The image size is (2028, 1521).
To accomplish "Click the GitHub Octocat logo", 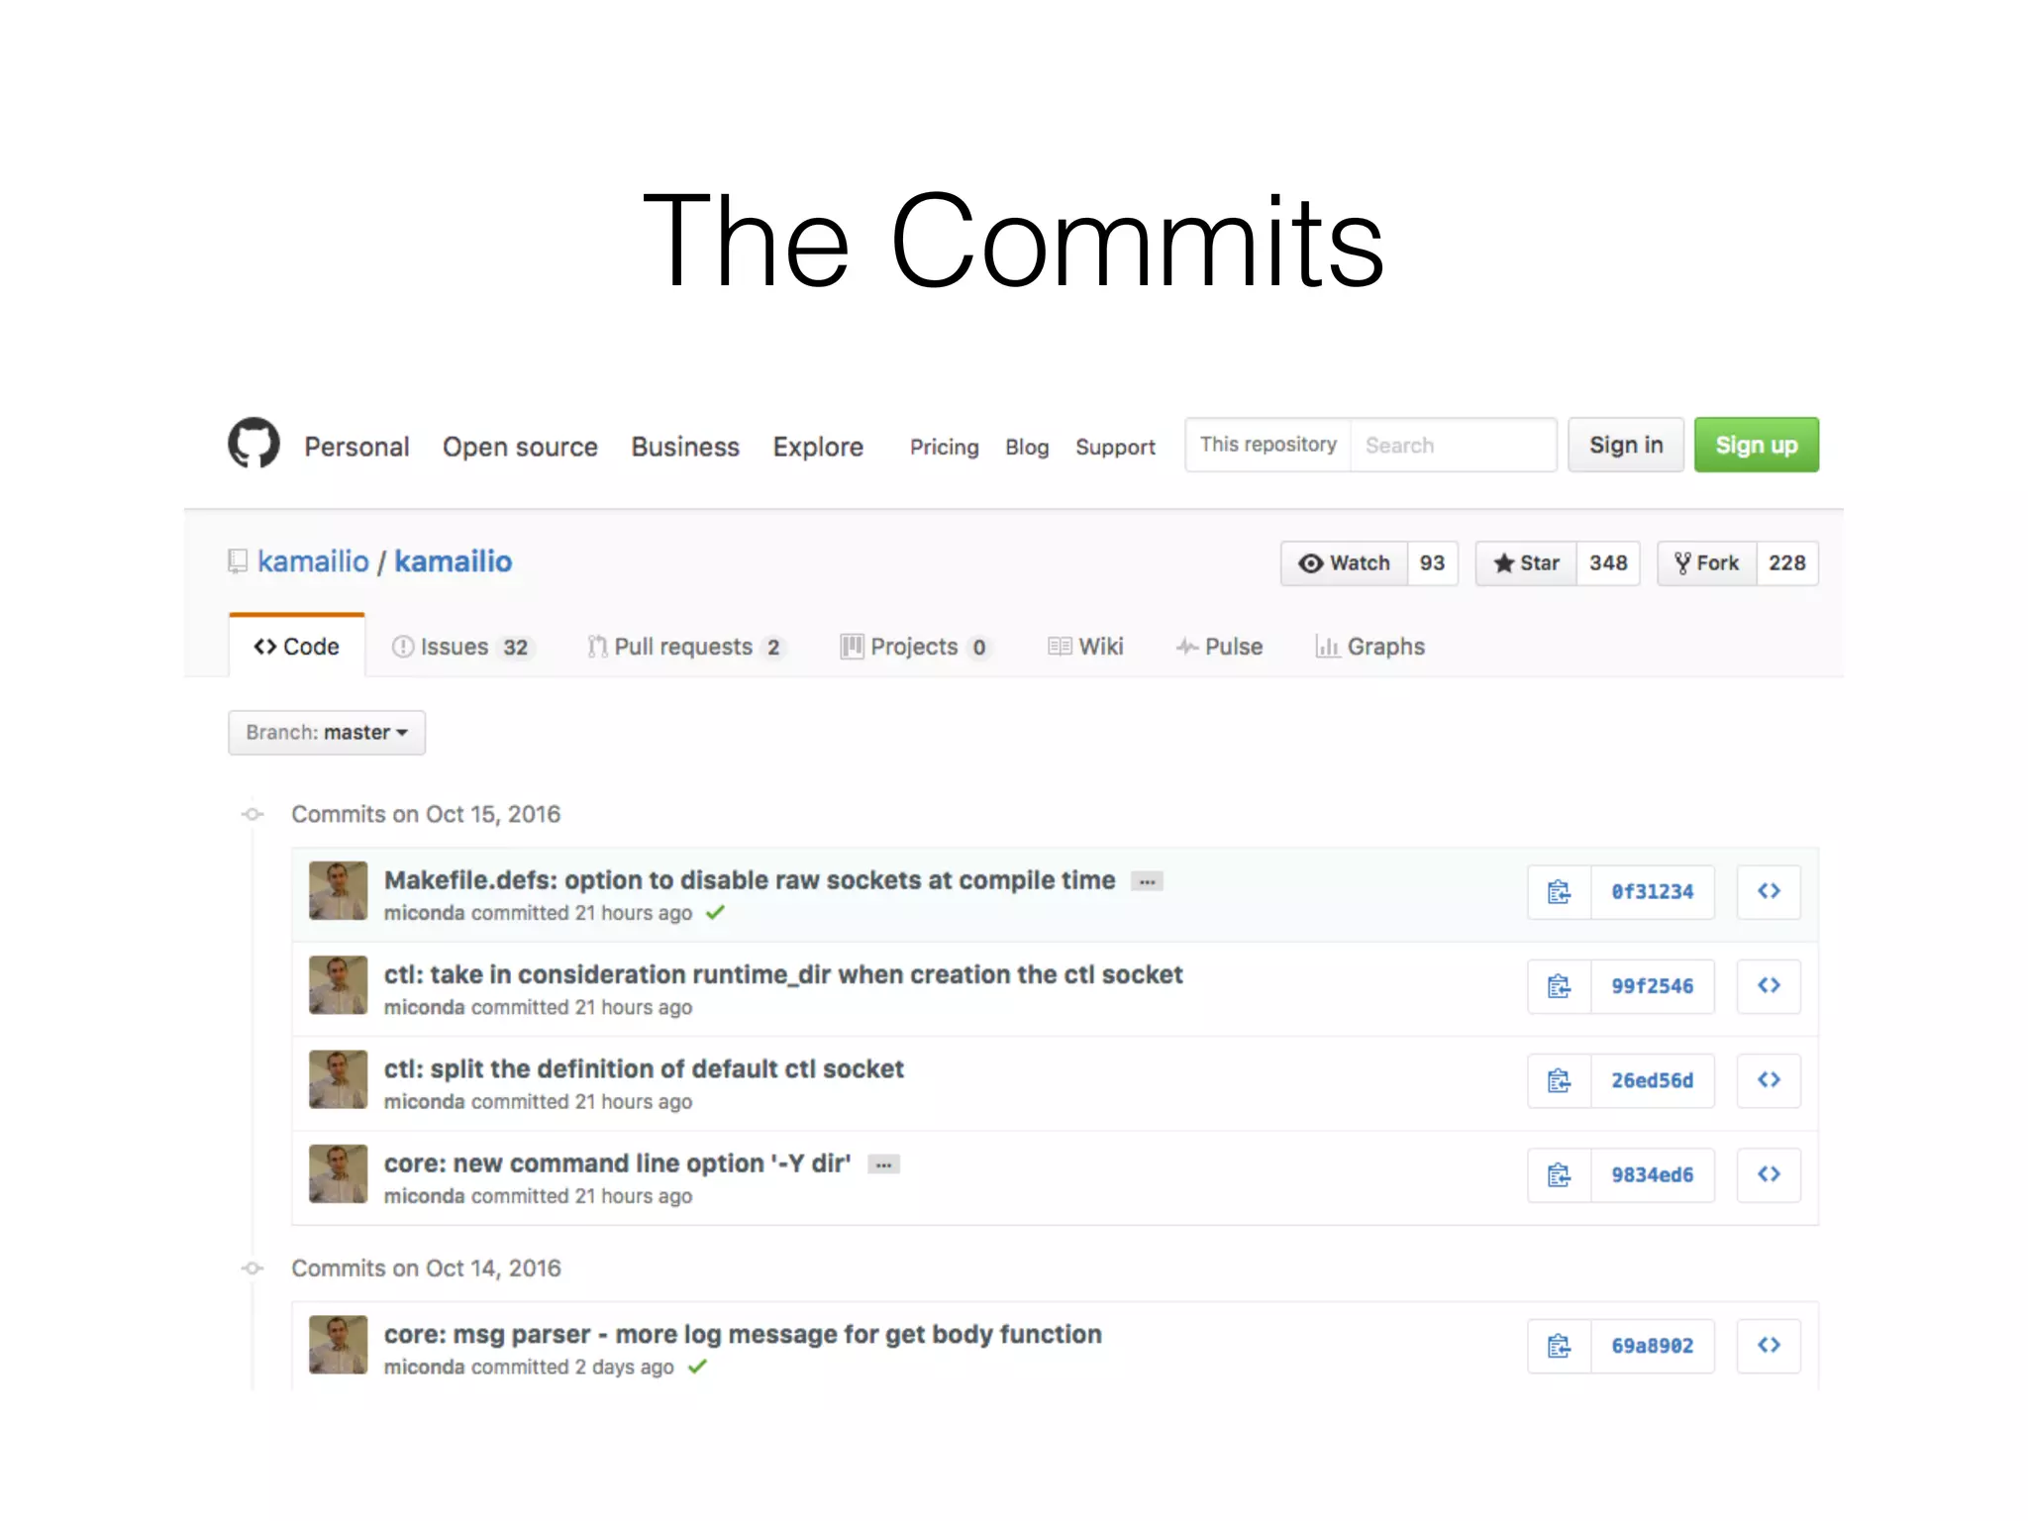I will 253,443.
